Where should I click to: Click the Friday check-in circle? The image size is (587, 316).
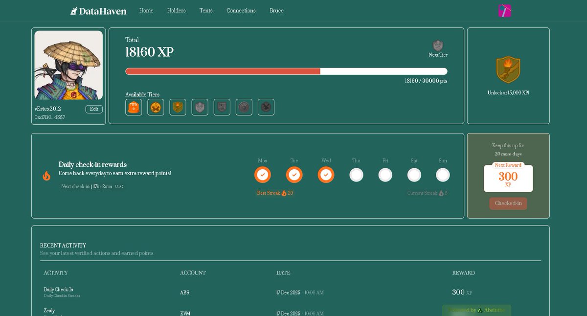385,175
